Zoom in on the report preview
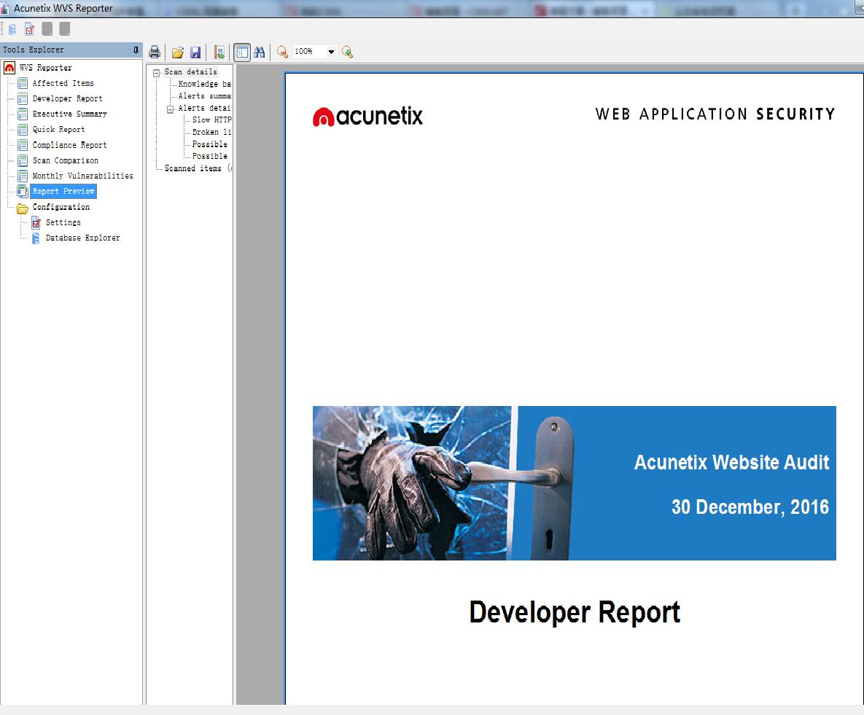This screenshot has width=864, height=715. click(347, 52)
